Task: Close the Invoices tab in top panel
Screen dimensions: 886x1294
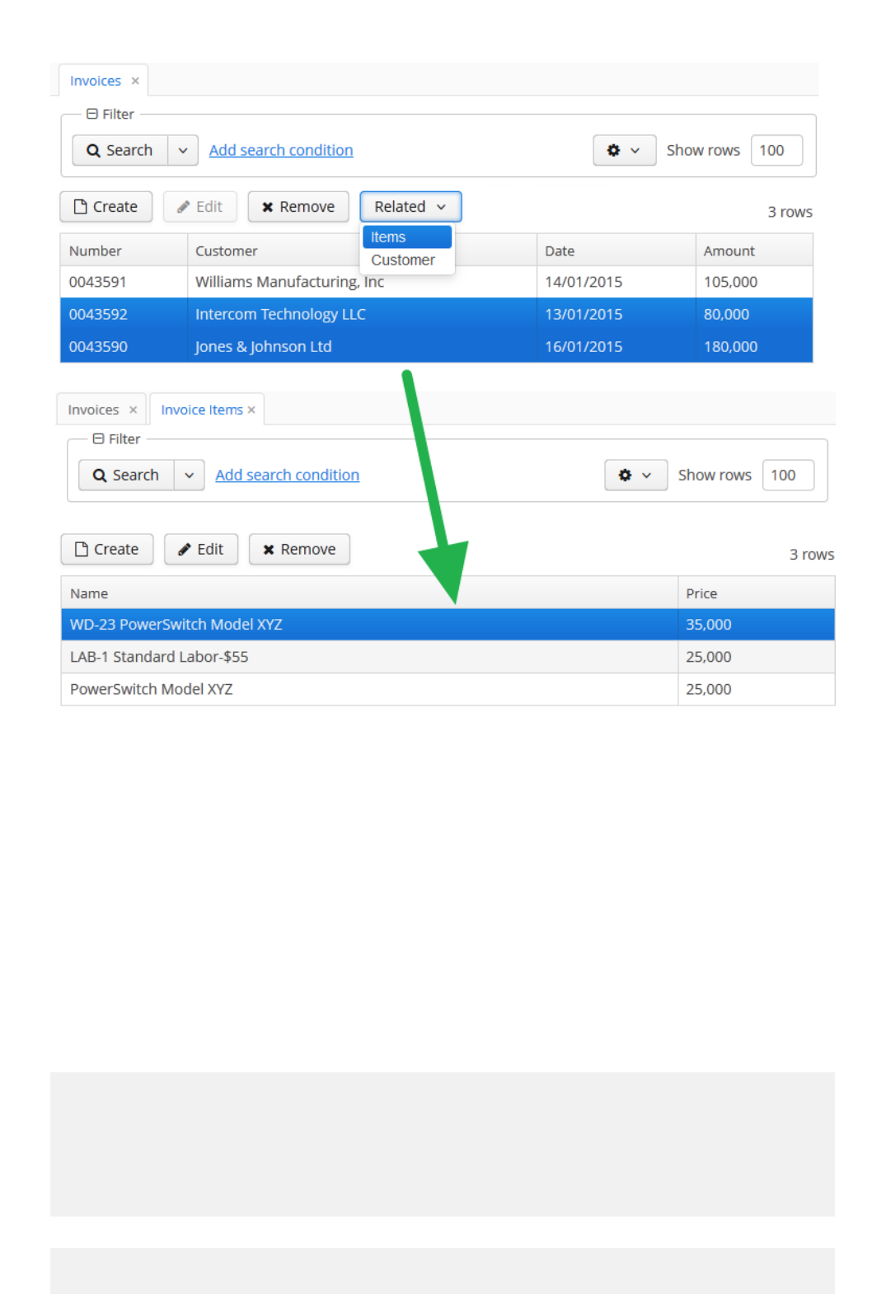Action: 135,81
